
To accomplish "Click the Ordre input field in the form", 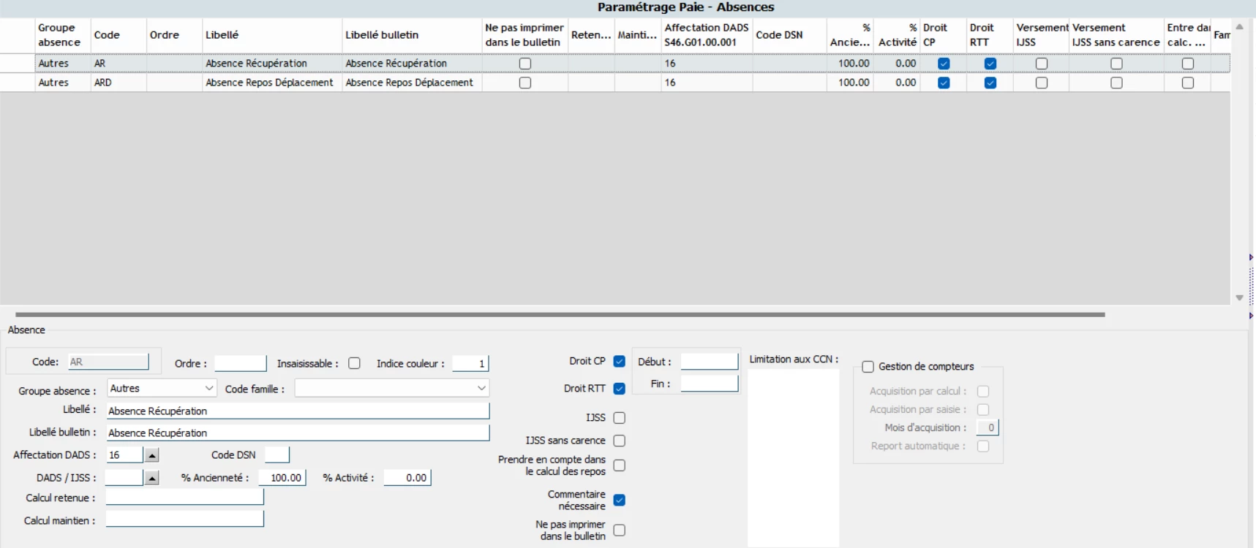I will tap(240, 363).
